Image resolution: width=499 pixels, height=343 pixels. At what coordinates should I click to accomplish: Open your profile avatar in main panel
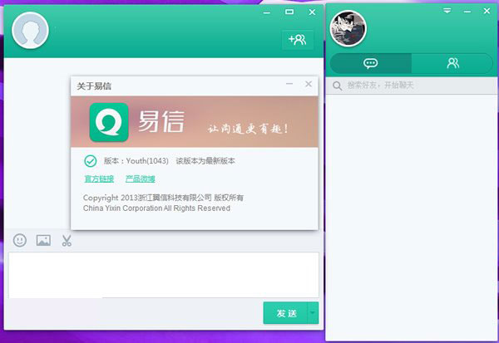tap(348, 28)
